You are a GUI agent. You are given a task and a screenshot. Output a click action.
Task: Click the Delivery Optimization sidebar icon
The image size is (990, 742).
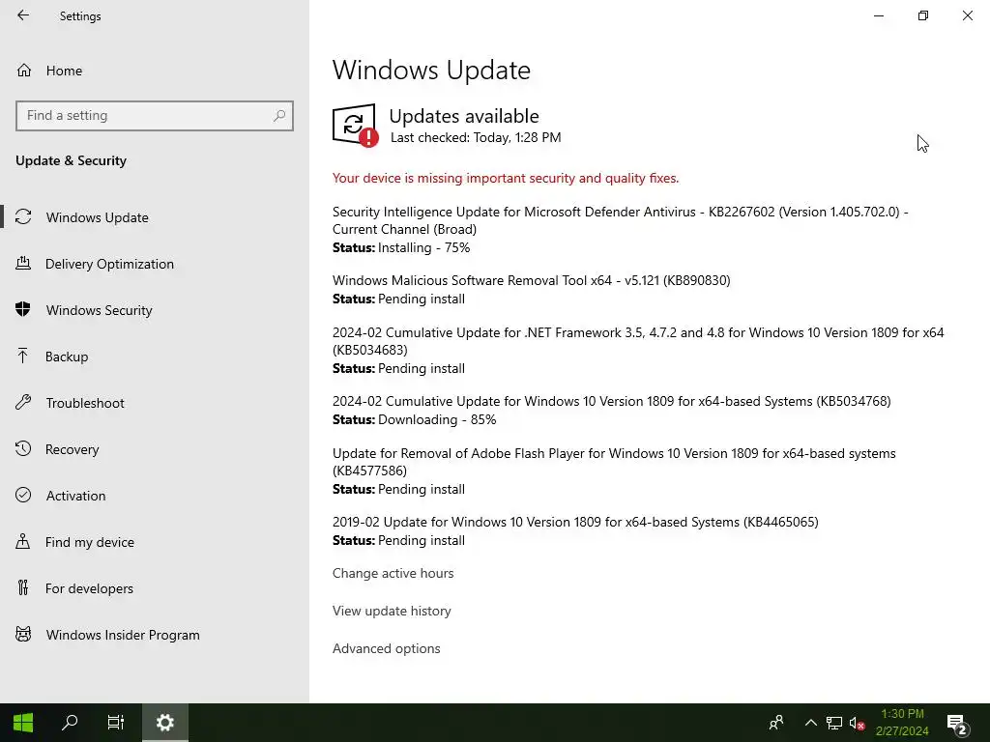(23, 263)
